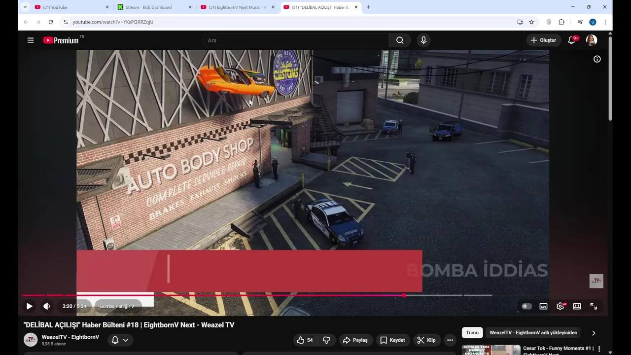
Task: View site information icon in address bar
Action: tap(66, 22)
